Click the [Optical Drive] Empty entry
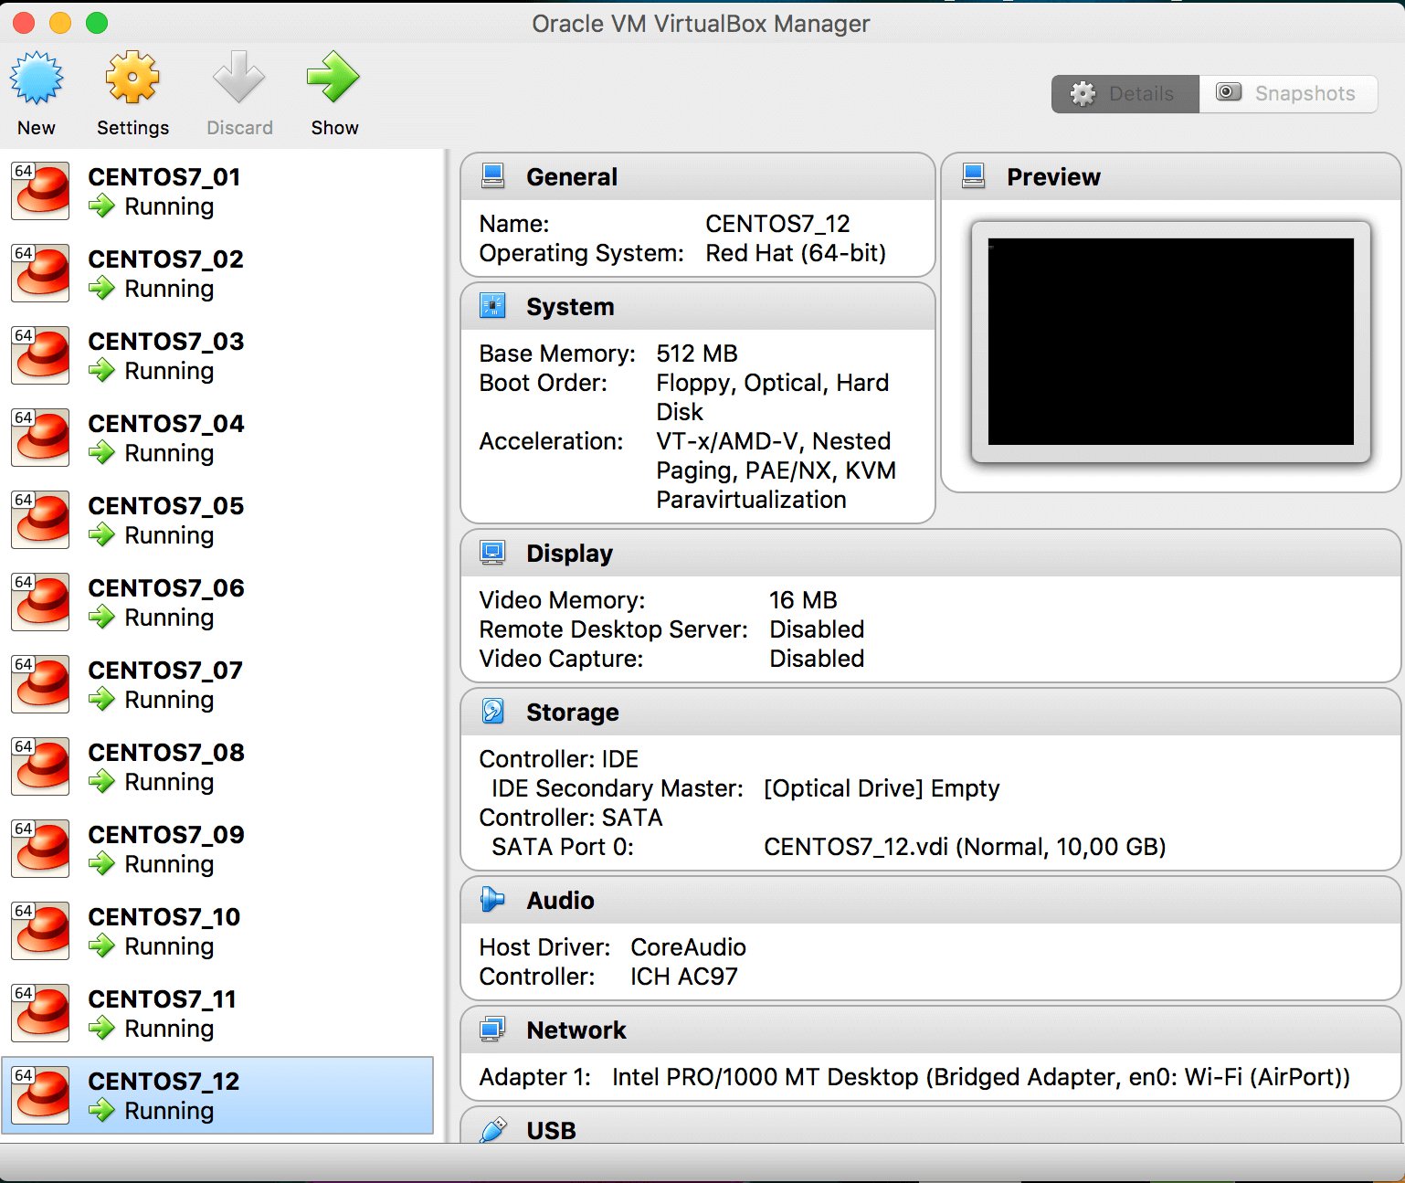 pyautogui.click(x=882, y=788)
